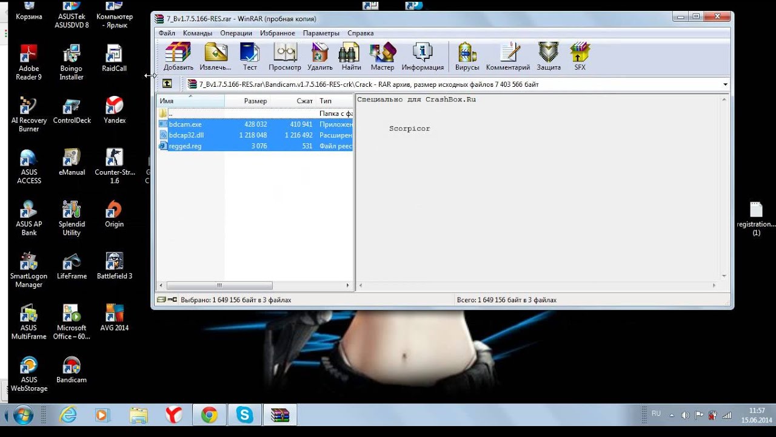The image size is (776, 437).
Task: Click the Найти (Find) binoculars icon
Action: point(351,56)
